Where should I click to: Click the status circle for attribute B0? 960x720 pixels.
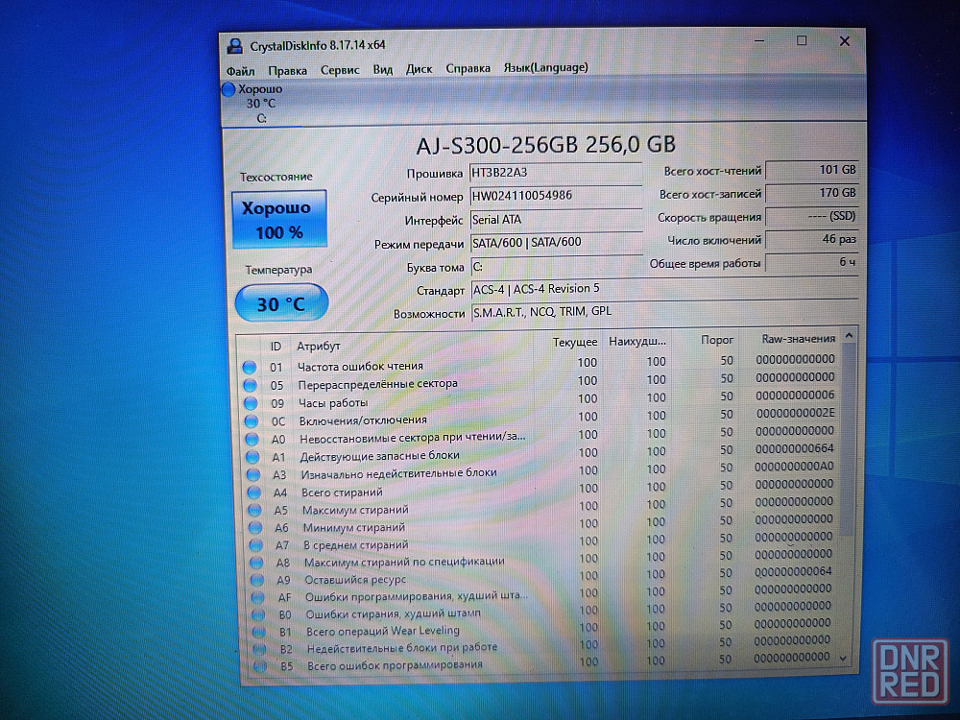(x=258, y=614)
